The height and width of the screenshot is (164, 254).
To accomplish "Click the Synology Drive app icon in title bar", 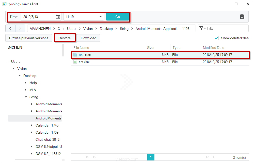I will 4,4.
